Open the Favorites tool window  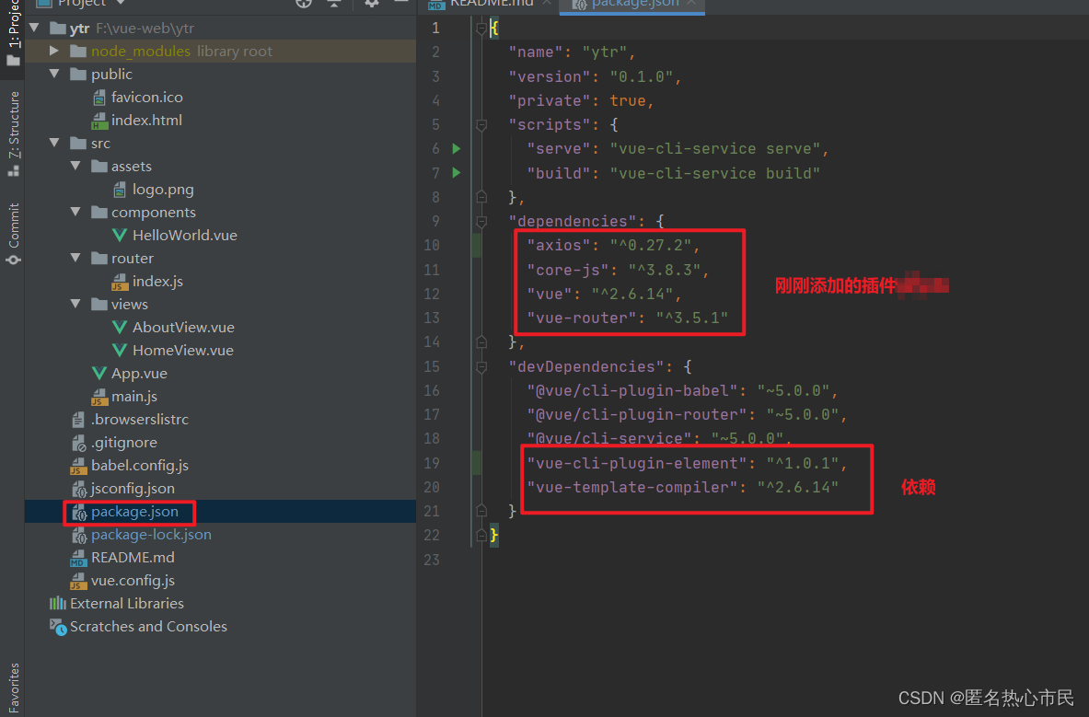(x=14, y=686)
